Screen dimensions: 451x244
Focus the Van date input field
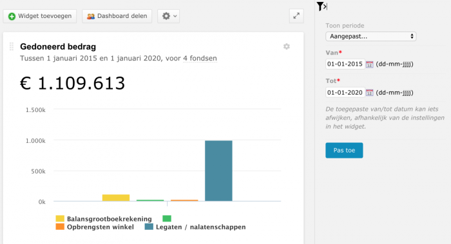click(345, 64)
